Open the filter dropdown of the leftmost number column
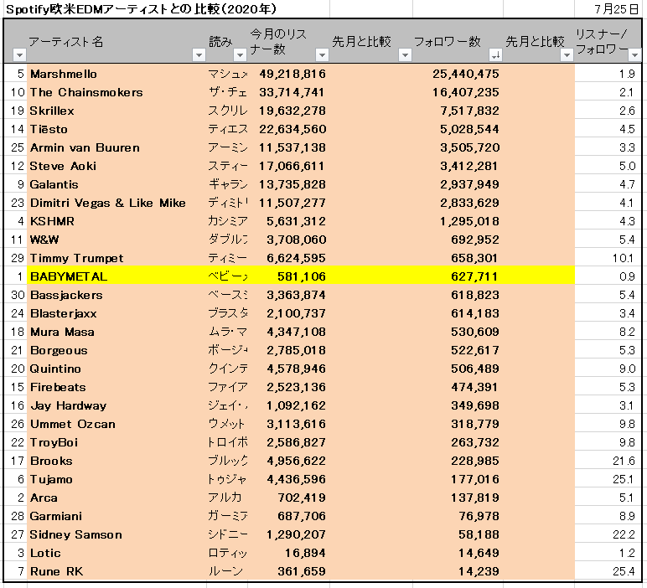This screenshot has height=588, width=647. pos(19,54)
